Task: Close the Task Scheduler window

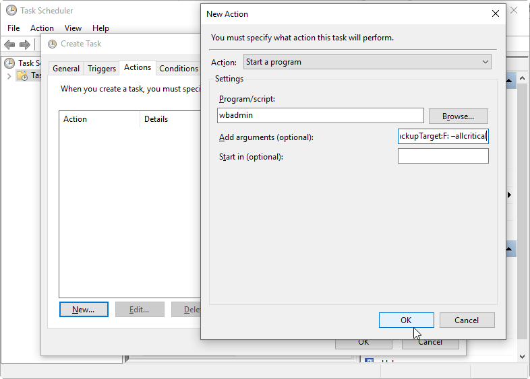Action: tap(514, 11)
